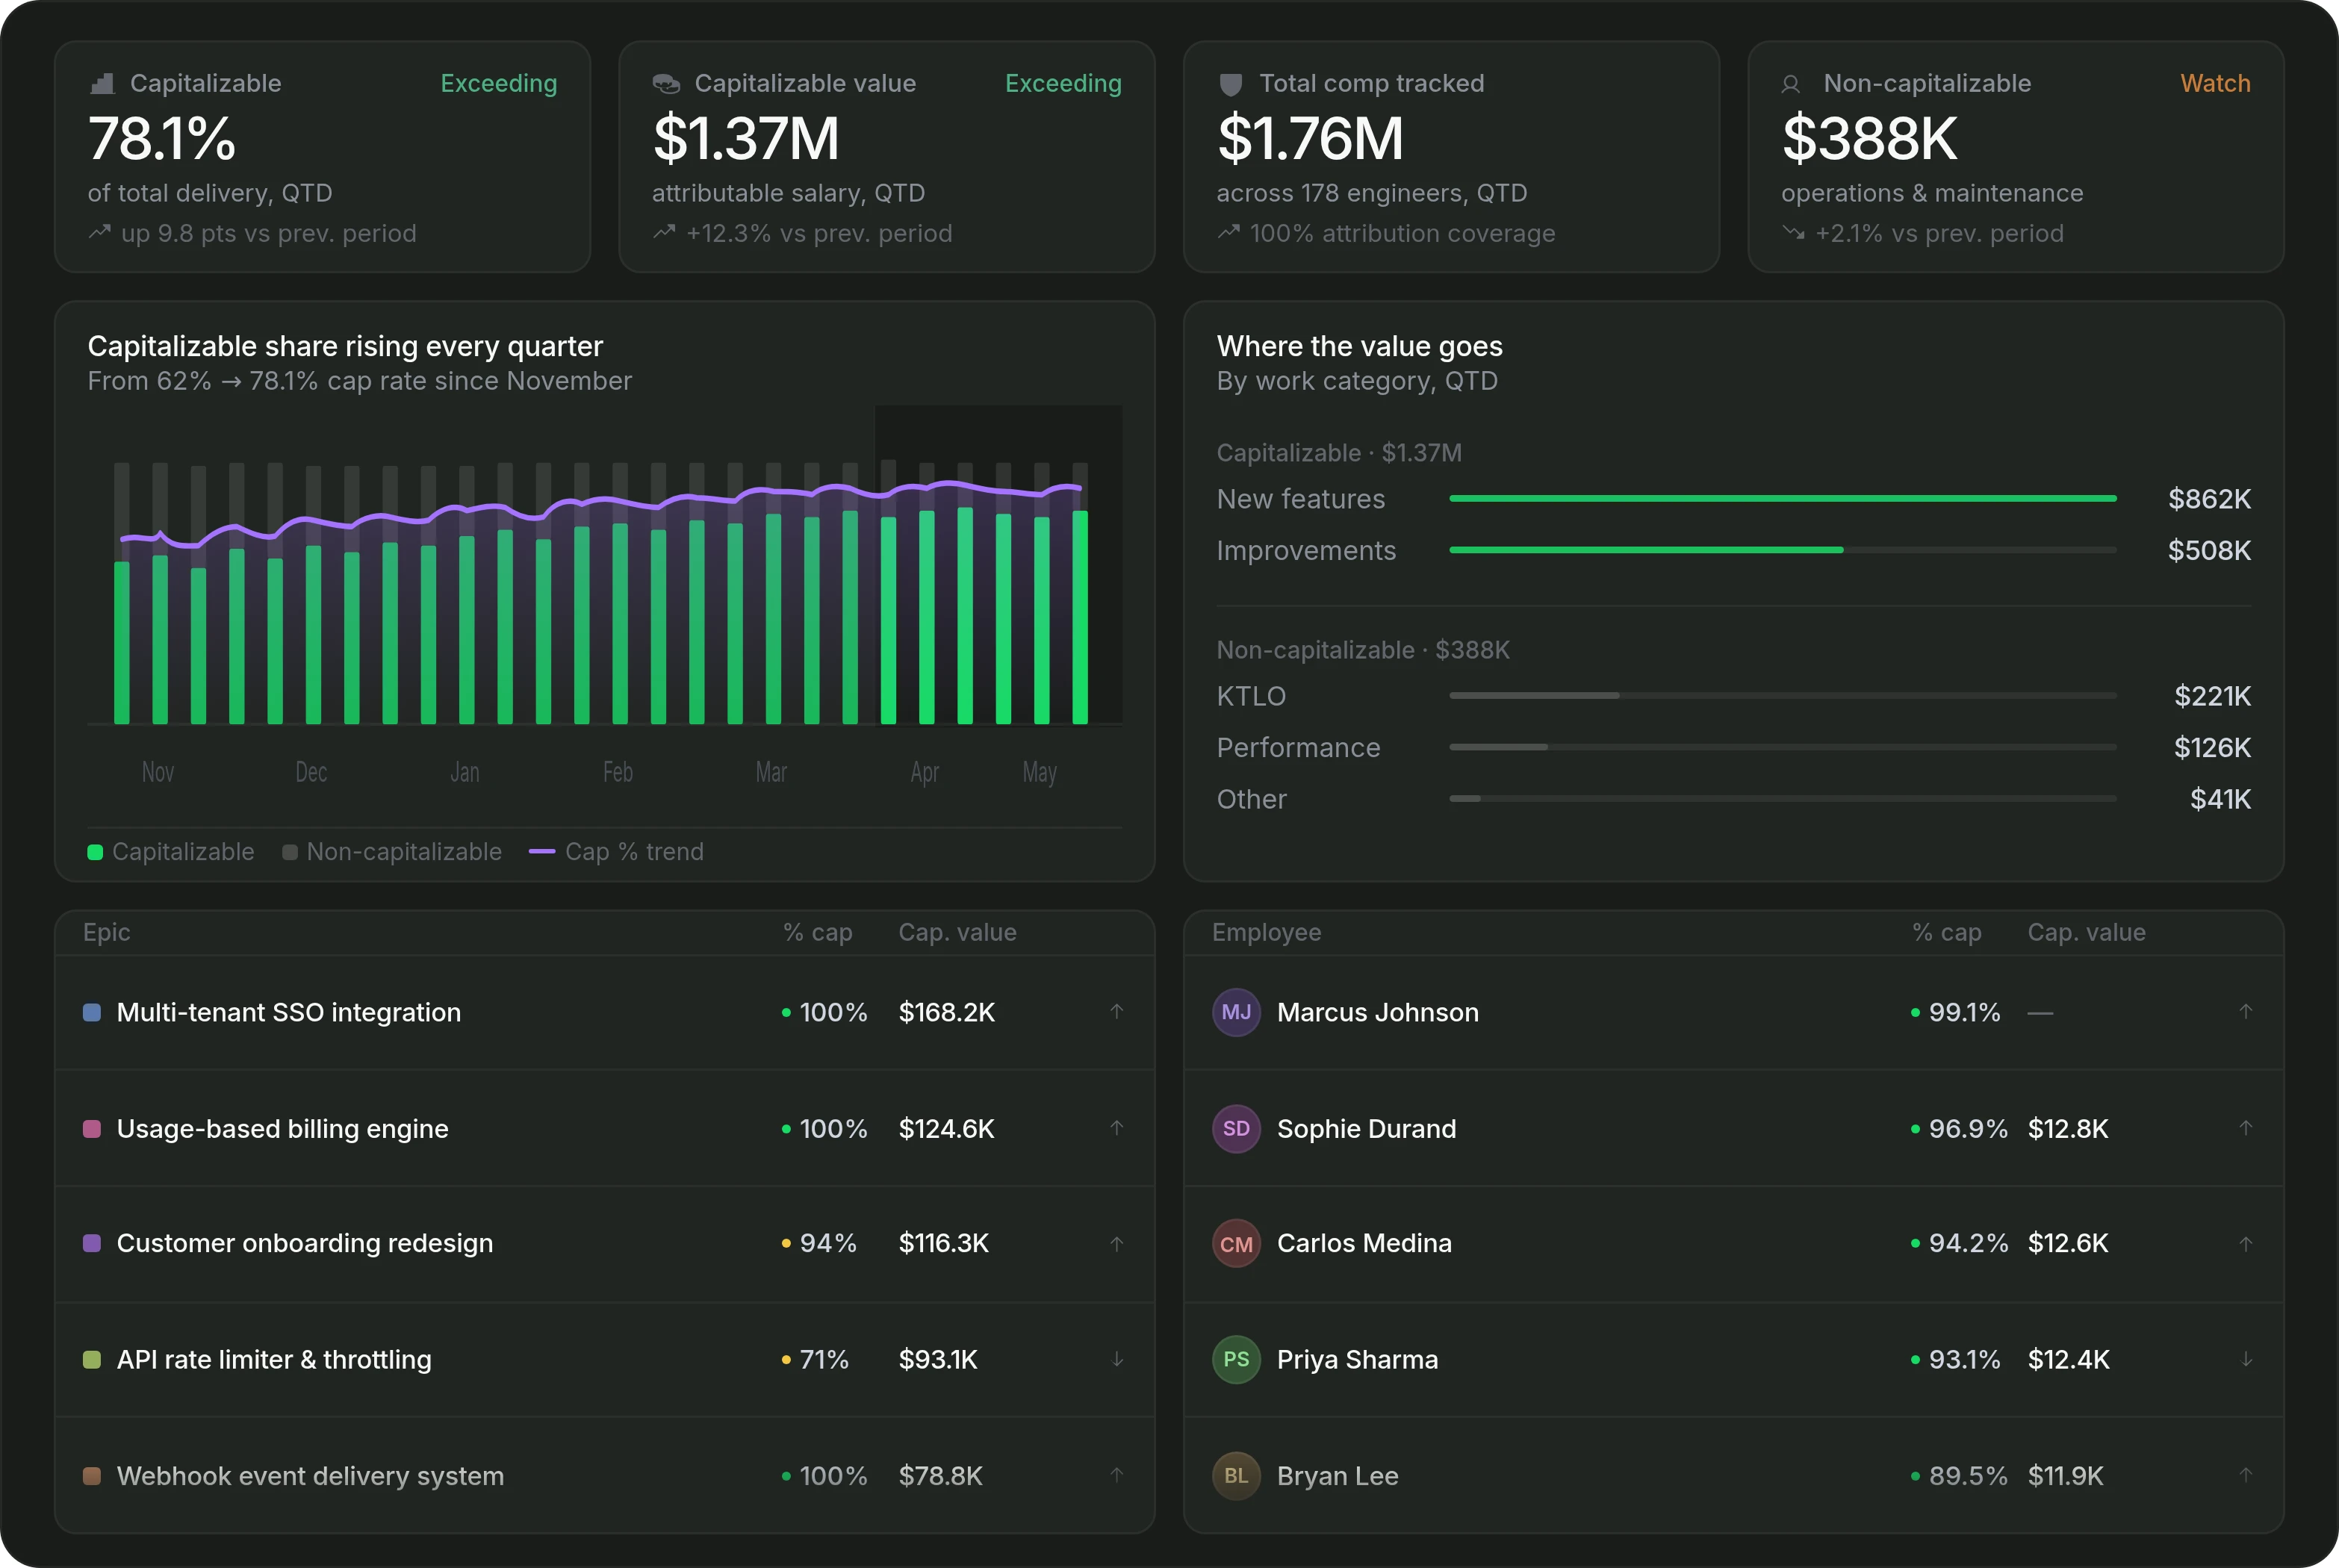This screenshot has height=1568, width=2339.
Task: Click the brown swatch for Webhook event delivery system
Action: coord(92,1476)
